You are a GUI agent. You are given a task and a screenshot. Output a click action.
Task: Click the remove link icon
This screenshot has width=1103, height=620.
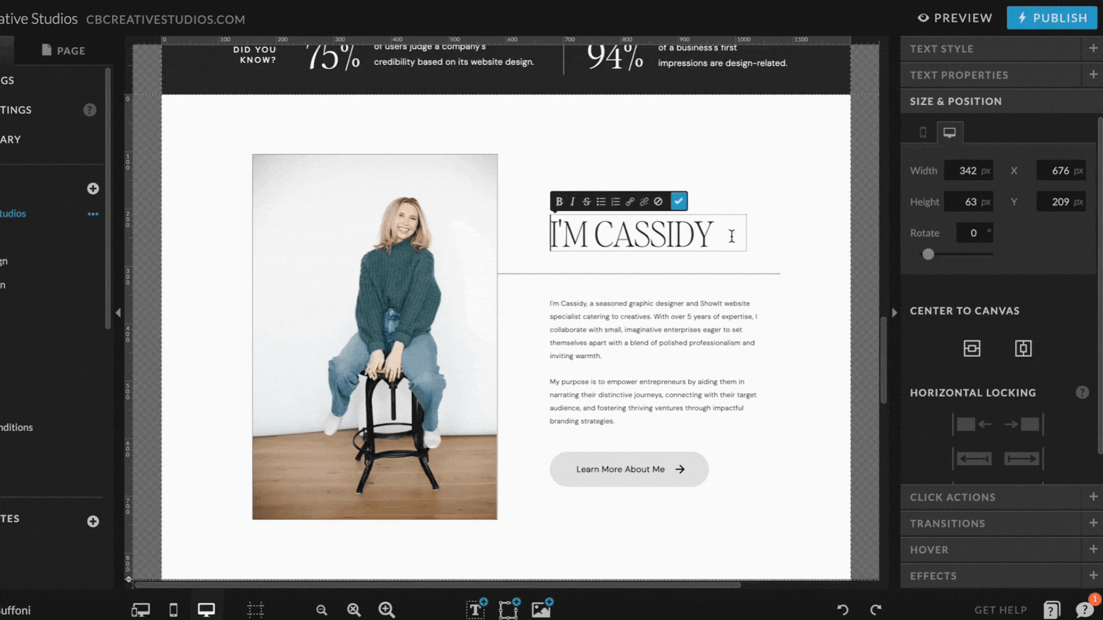point(645,201)
